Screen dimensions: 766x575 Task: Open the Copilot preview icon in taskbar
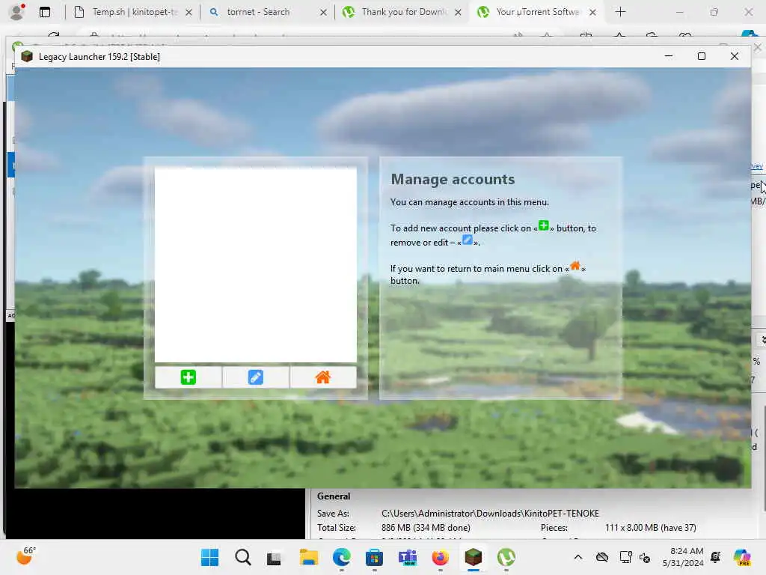click(x=741, y=557)
